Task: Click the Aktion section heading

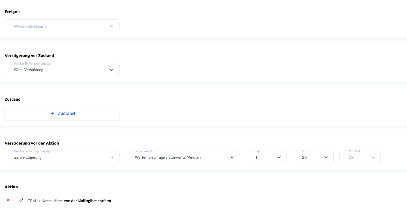Action: tap(11, 187)
